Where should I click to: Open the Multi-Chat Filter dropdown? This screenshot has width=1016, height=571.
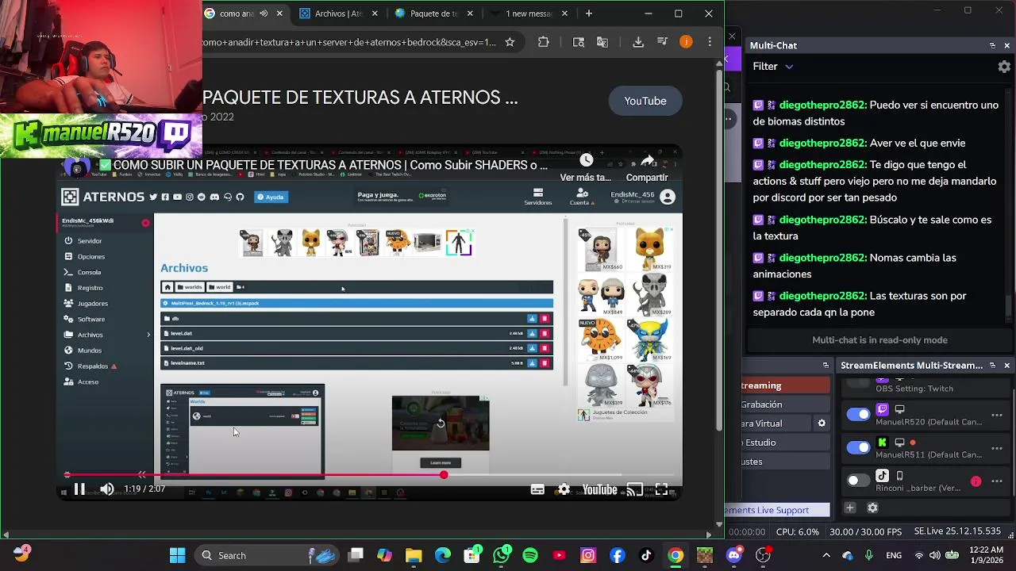tap(773, 67)
